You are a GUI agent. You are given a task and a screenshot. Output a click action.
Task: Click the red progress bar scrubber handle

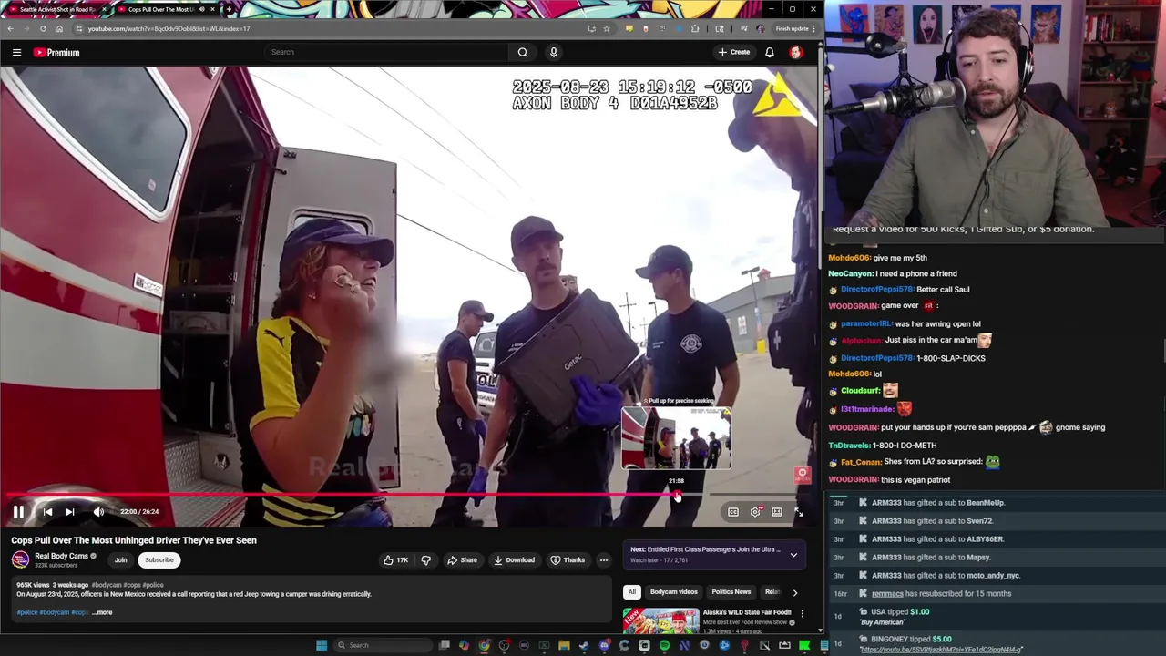click(x=677, y=496)
